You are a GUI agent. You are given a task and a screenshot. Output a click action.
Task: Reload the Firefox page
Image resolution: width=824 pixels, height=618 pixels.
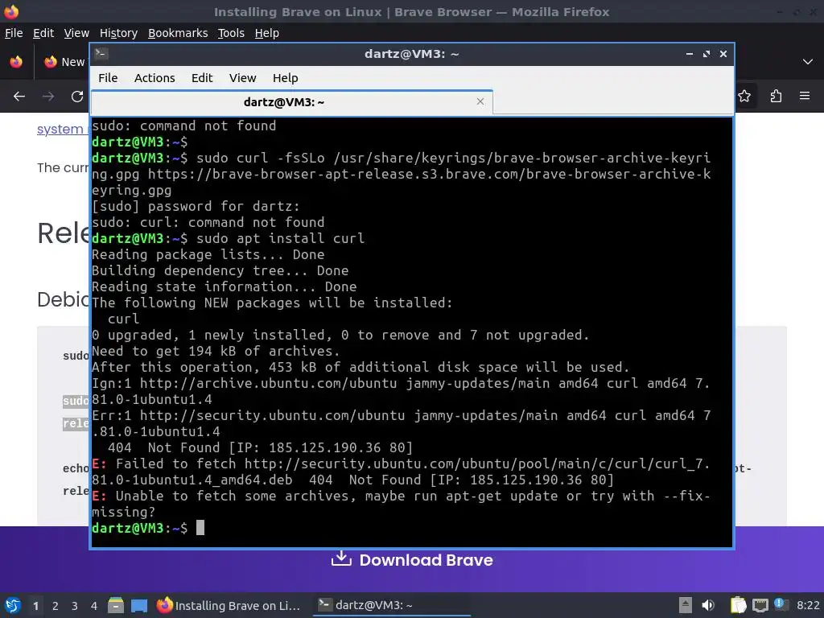click(x=77, y=97)
